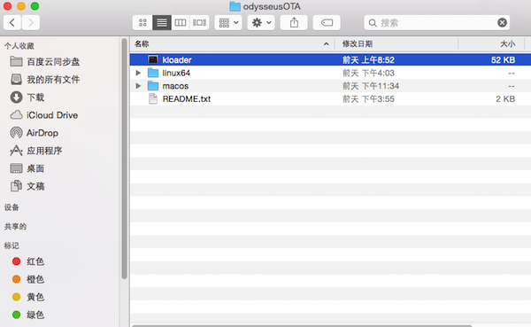Viewport: 531px width, 327px height.
Task: Select the green 绿色 tag dot
Action: click(16, 315)
